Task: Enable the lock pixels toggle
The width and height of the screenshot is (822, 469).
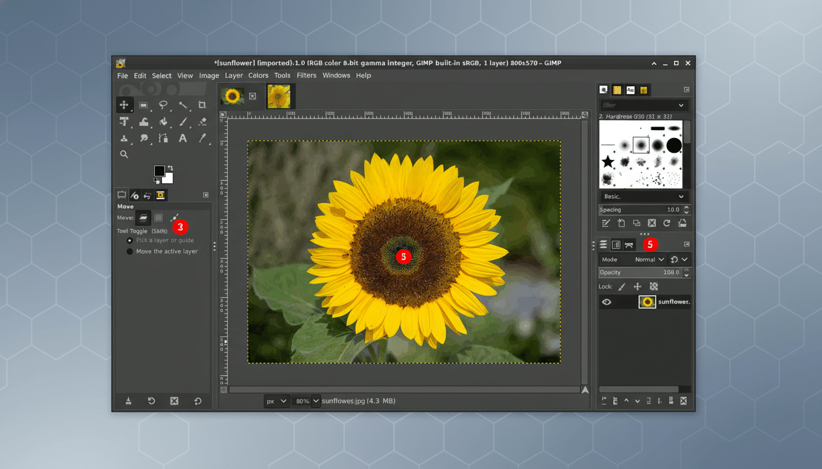Action: tap(622, 286)
